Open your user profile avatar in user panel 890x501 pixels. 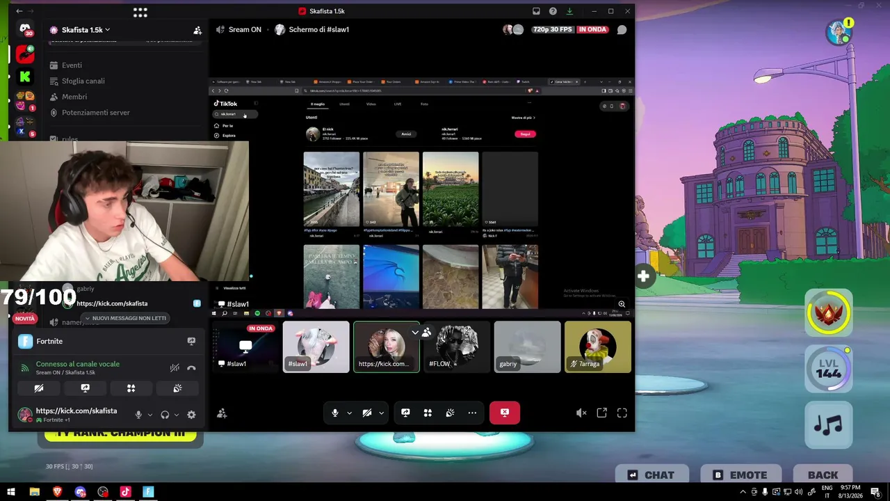click(x=25, y=415)
